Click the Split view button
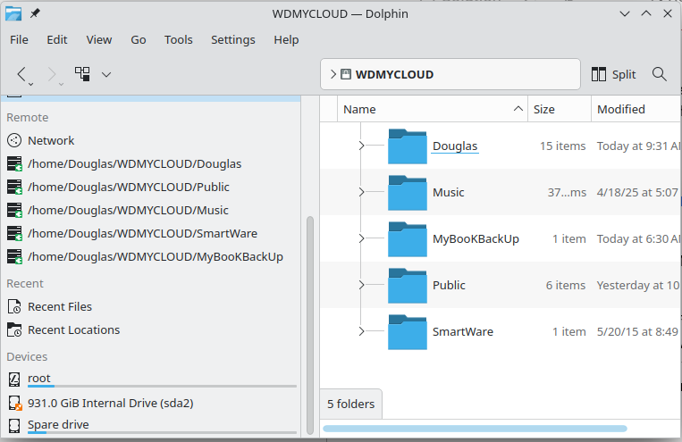The image size is (682, 442). pos(614,75)
